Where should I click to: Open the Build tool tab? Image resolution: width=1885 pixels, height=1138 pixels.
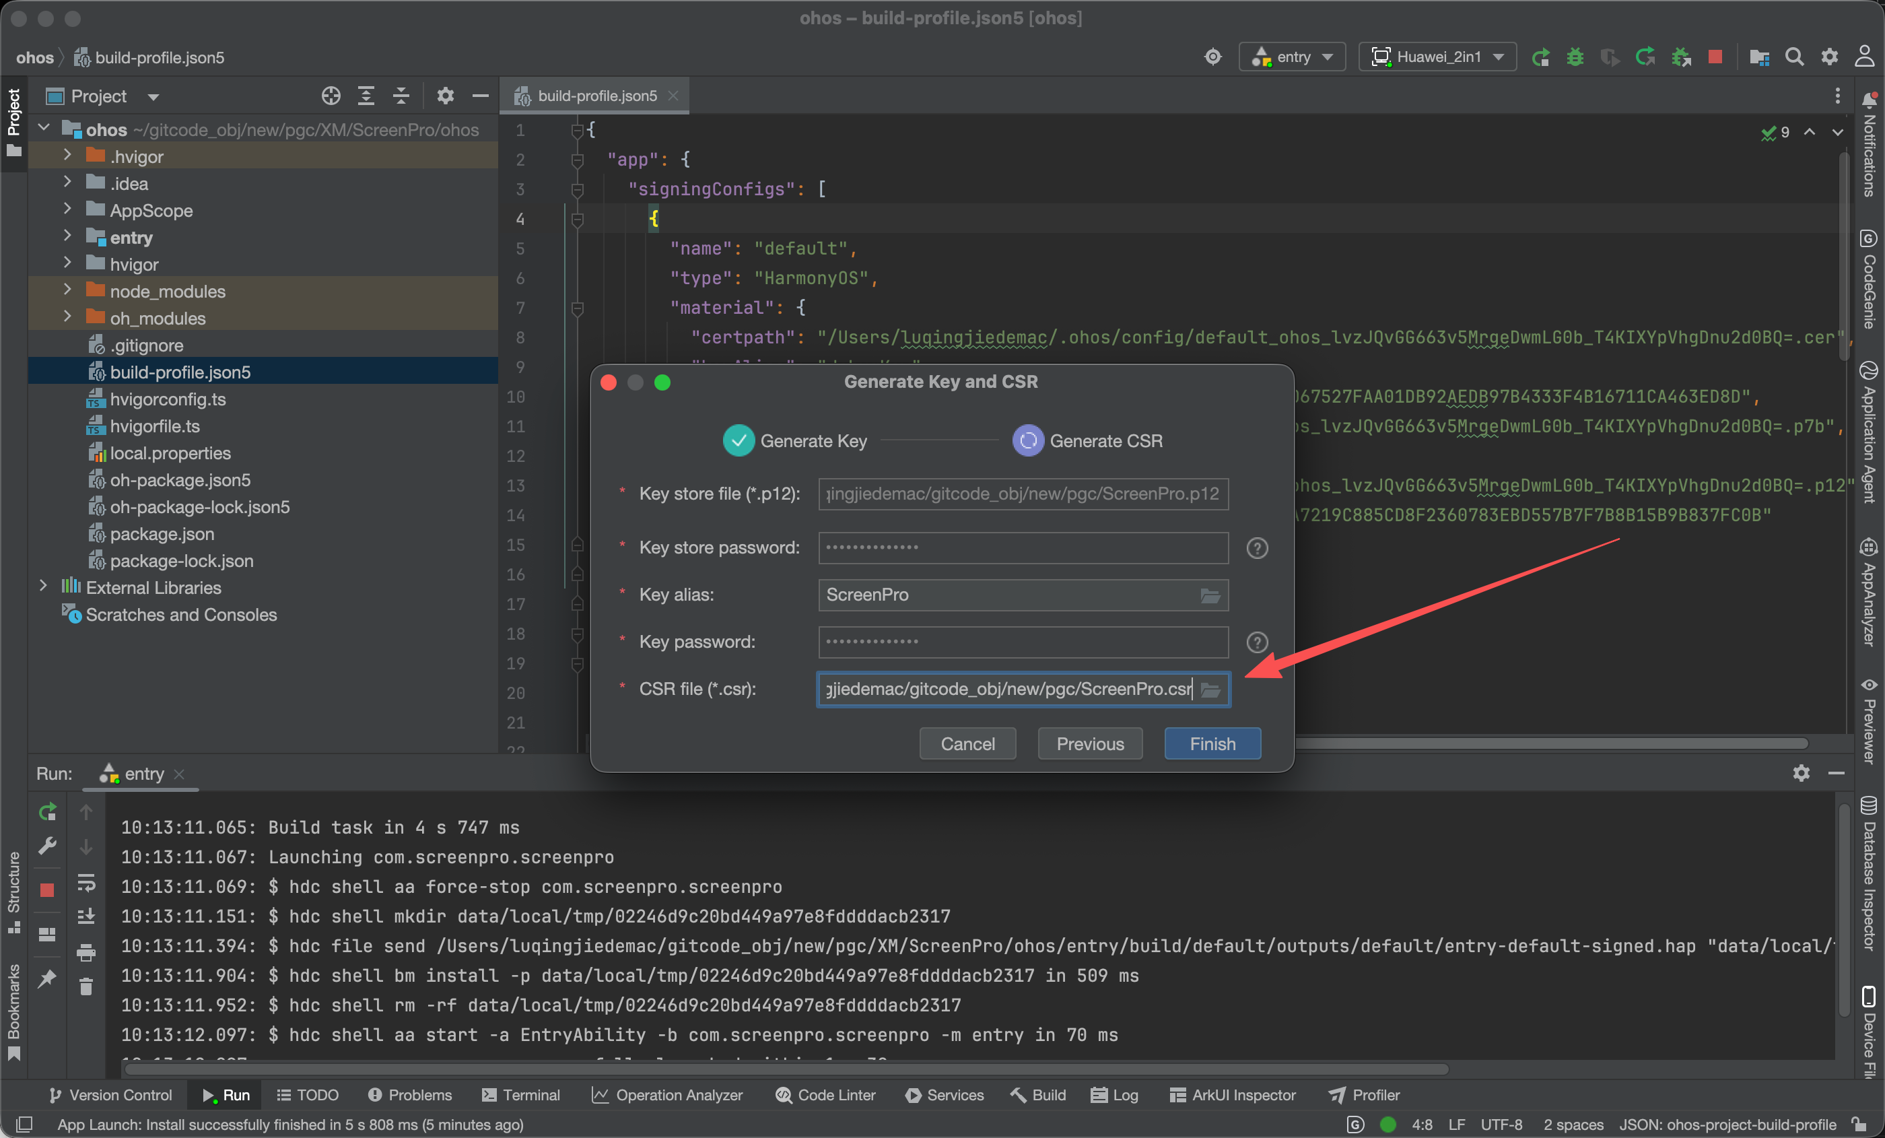coord(1038,1095)
